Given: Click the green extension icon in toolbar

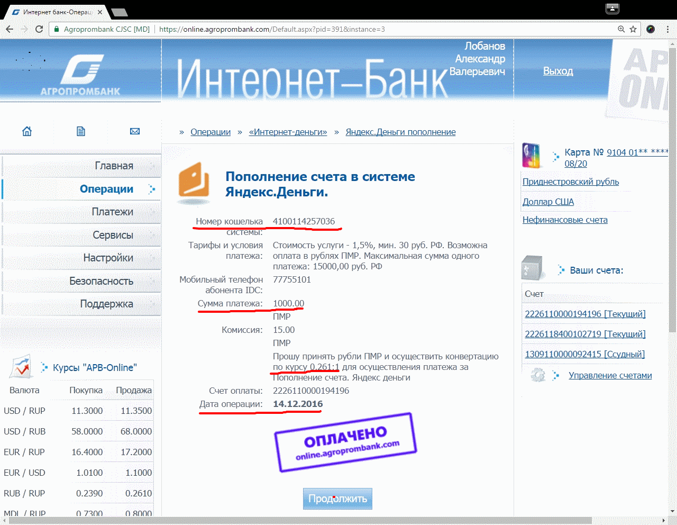Looking at the screenshot, I should coord(651,29).
